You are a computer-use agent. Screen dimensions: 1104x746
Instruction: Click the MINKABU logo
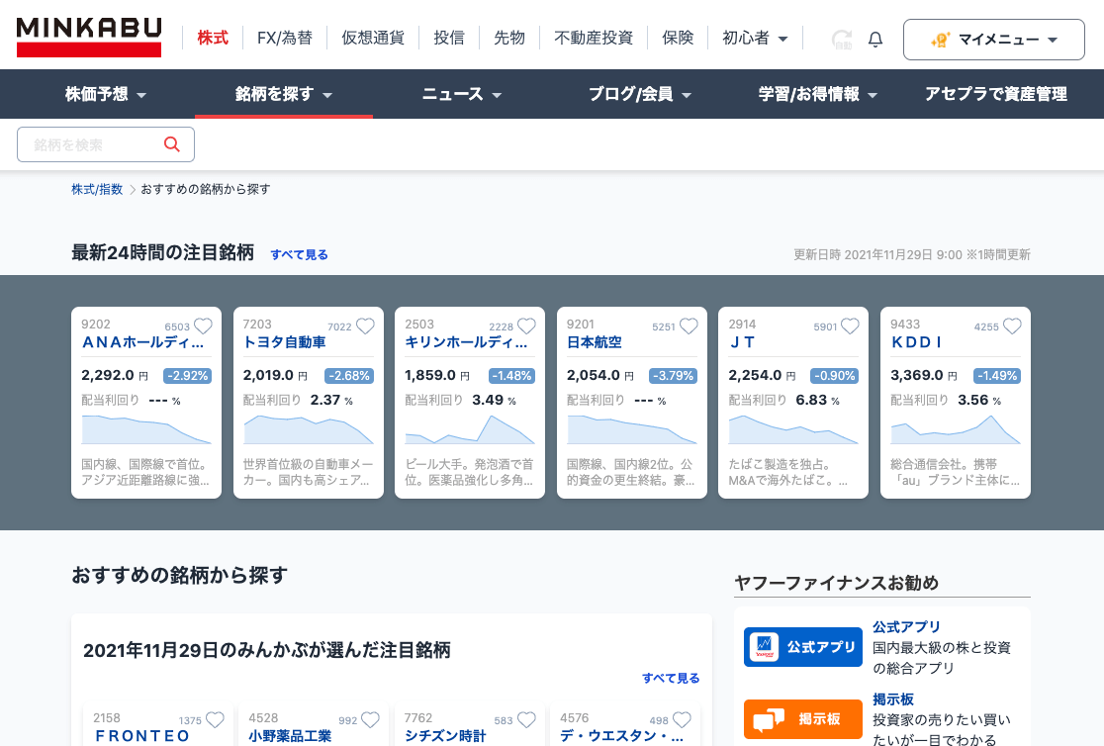[89, 37]
